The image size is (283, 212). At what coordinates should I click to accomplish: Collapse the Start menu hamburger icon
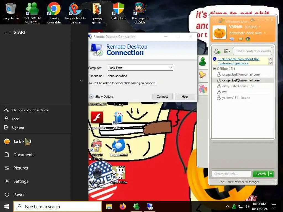click(7, 32)
